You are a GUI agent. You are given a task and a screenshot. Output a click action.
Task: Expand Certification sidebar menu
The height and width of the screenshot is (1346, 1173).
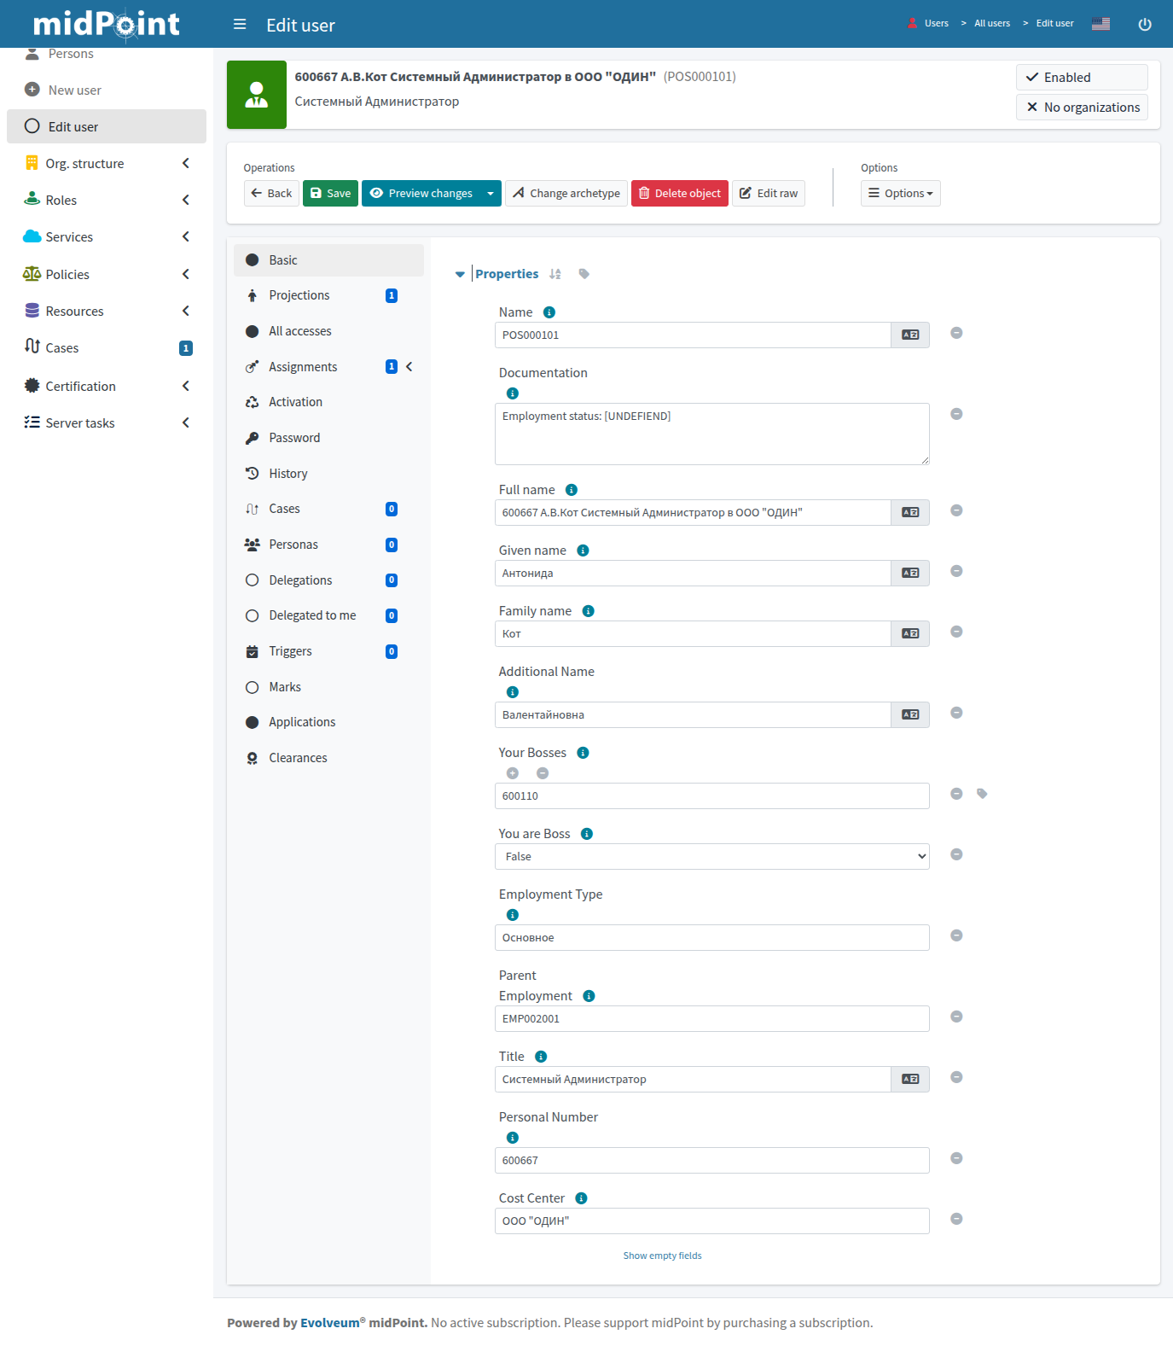pyautogui.click(x=107, y=386)
